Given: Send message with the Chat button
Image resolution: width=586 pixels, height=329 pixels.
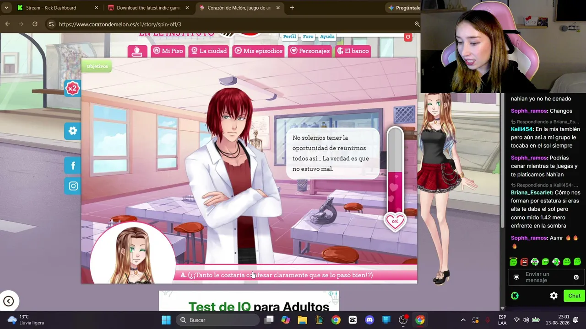Looking at the screenshot, I should pos(574,296).
